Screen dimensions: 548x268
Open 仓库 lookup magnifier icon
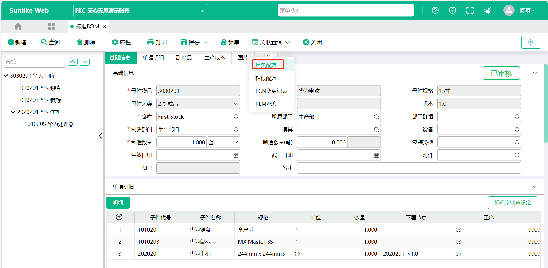point(236,117)
